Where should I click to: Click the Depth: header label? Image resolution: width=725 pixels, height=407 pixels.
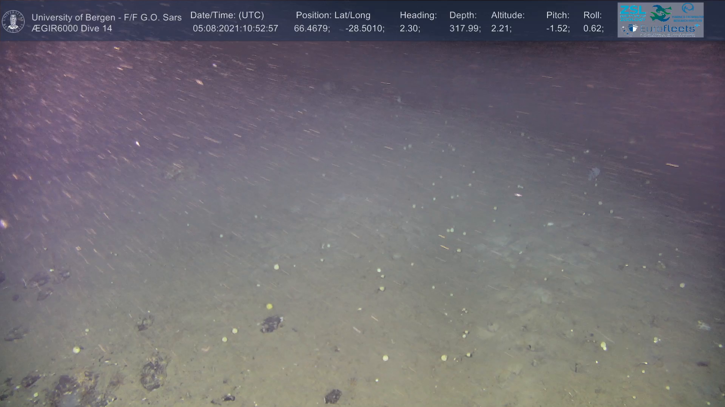tap(463, 15)
